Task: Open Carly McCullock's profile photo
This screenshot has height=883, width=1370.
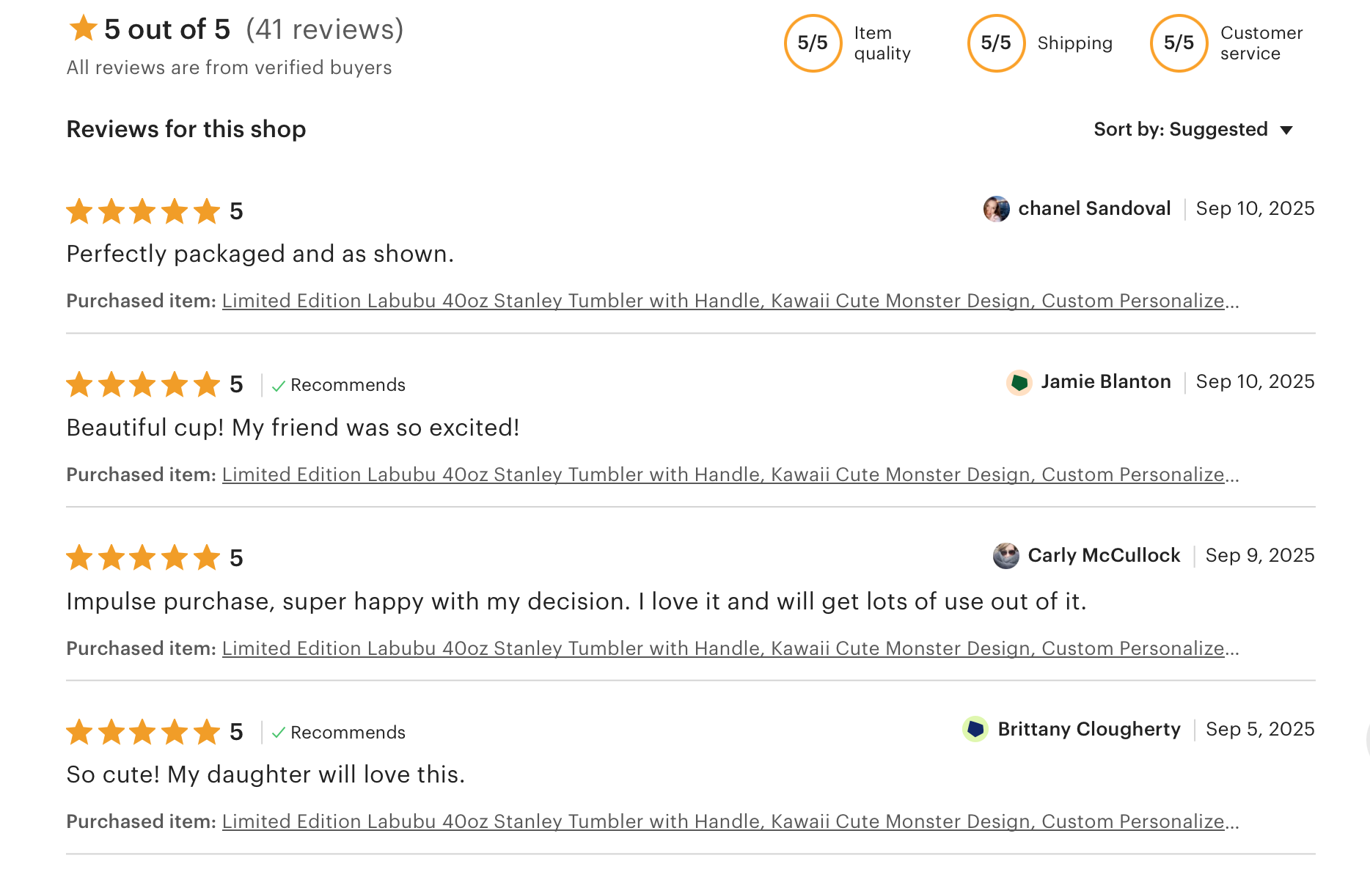Action: click(x=1005, y=556)
